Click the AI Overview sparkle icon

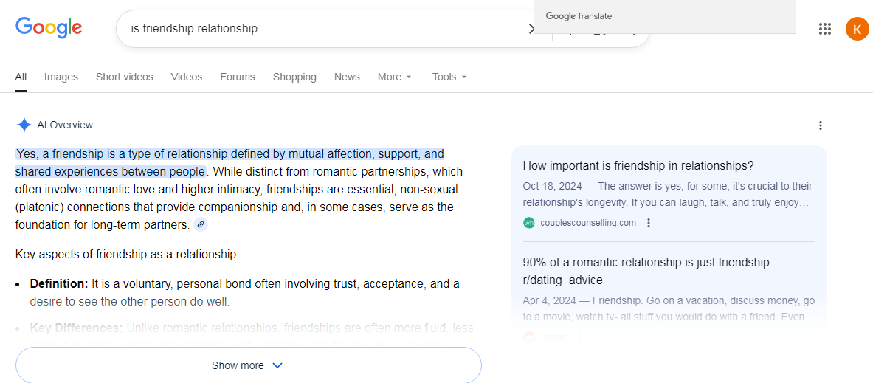24,125
